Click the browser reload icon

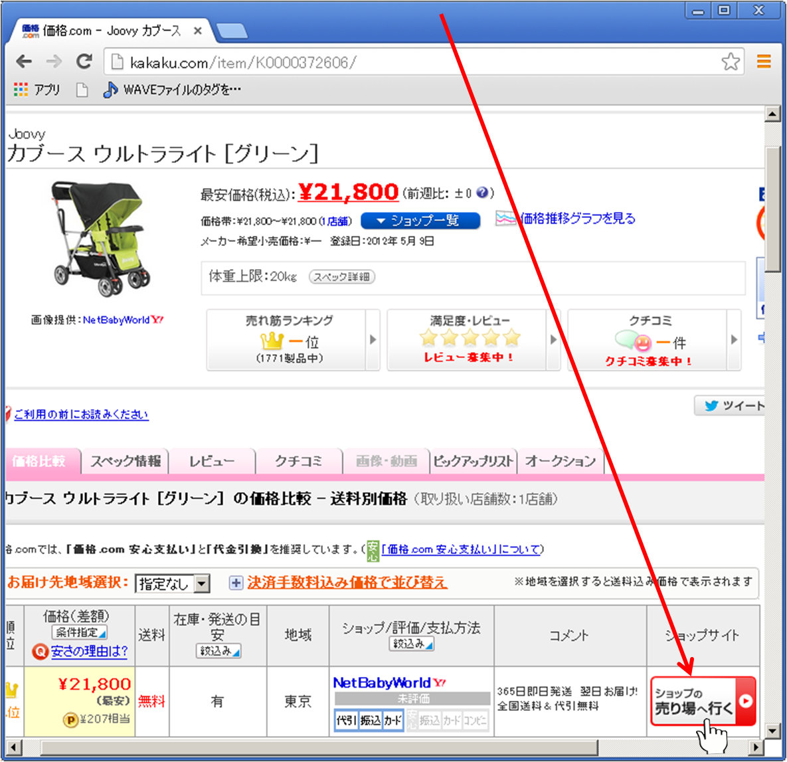point(84,62)
